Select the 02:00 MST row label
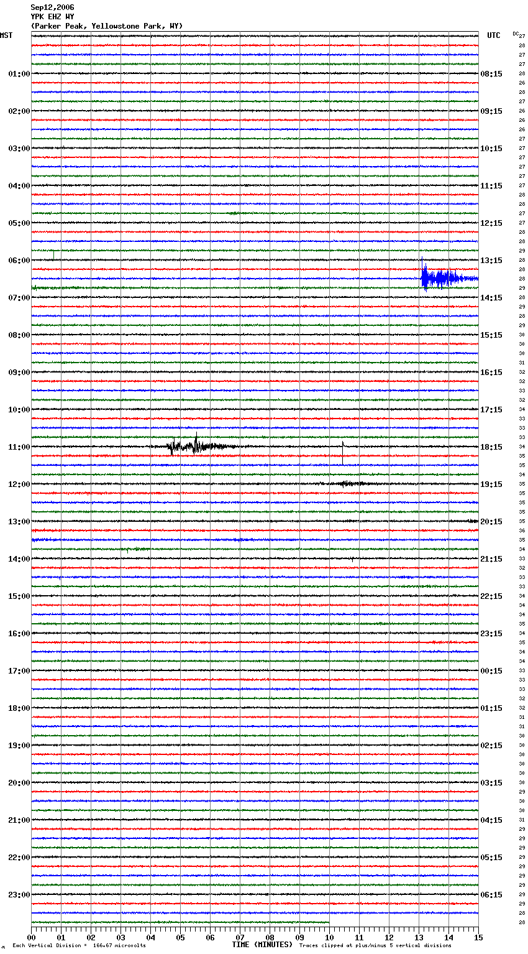The height and width of the screenshot is (954, 528). (x=19, y=111)
